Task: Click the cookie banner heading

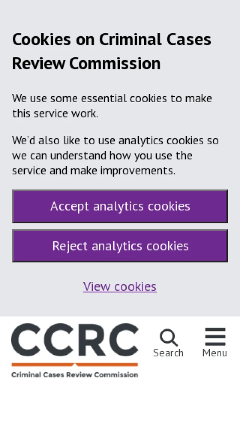Action: (x=112, y=51)
